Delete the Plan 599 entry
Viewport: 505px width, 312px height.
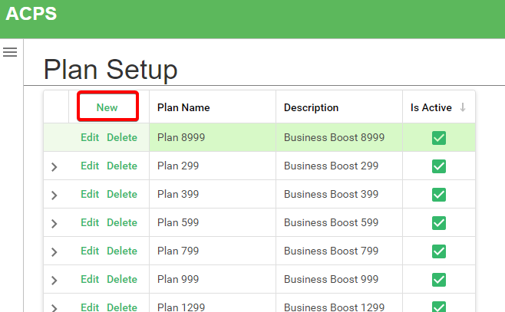pyautogui.click(x=122, y=223)
